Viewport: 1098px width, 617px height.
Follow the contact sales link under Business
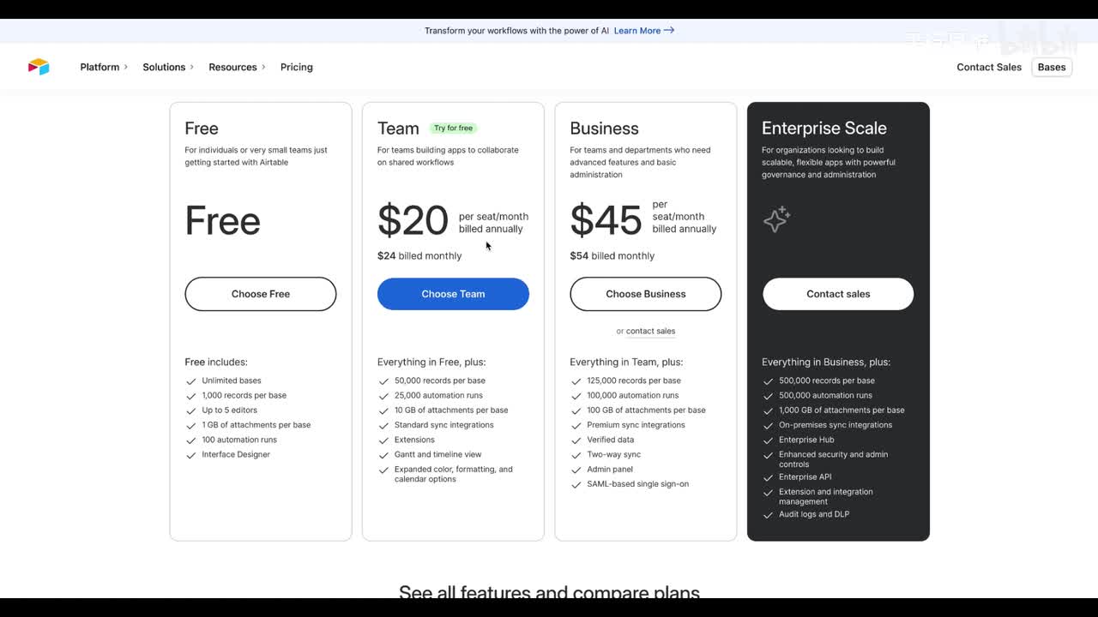click(x=650, y=331)
